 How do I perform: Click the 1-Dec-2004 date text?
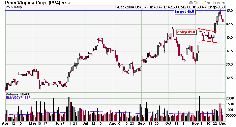tap(124, 7)
